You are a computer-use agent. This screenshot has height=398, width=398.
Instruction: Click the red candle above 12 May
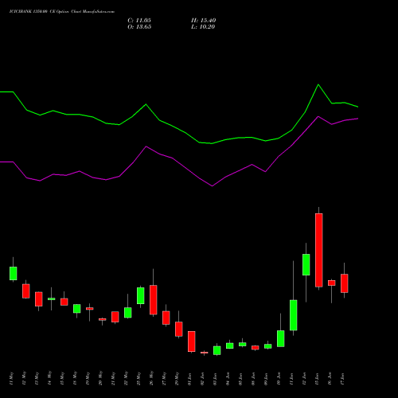pyautogui.click(x=26, y=291)
